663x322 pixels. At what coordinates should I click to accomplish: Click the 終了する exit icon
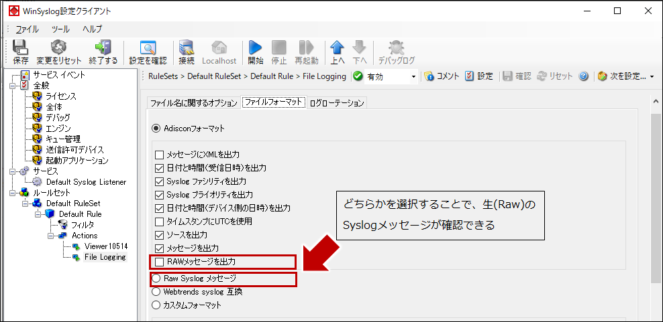point(103,48)
